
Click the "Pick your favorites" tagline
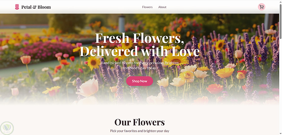click(x=140, y=131)
